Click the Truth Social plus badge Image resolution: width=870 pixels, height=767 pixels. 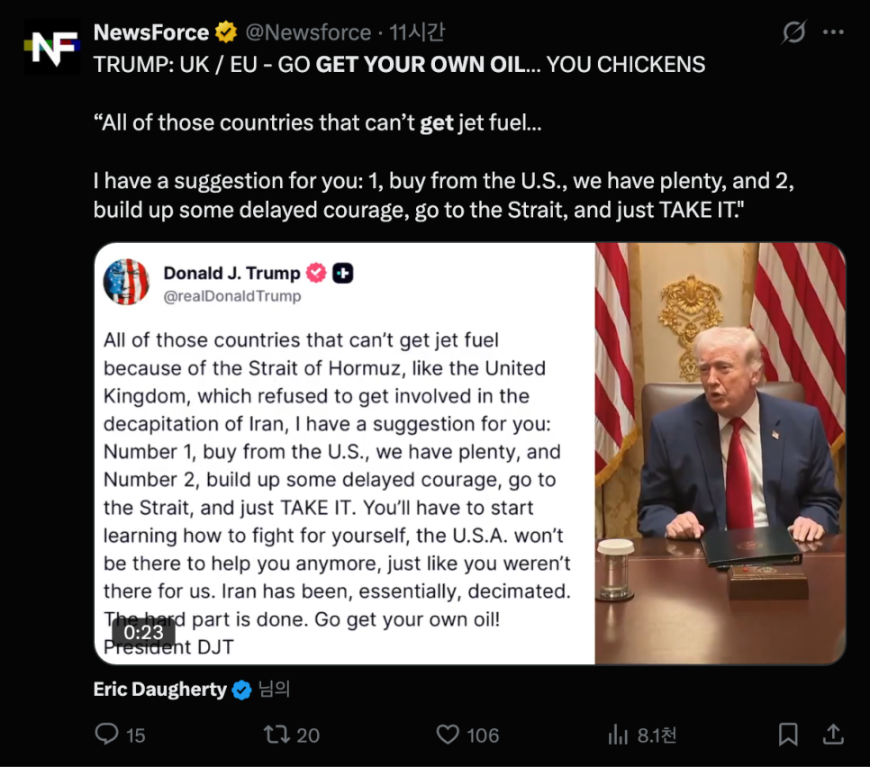pyautogui.click(x=343, y=273)
